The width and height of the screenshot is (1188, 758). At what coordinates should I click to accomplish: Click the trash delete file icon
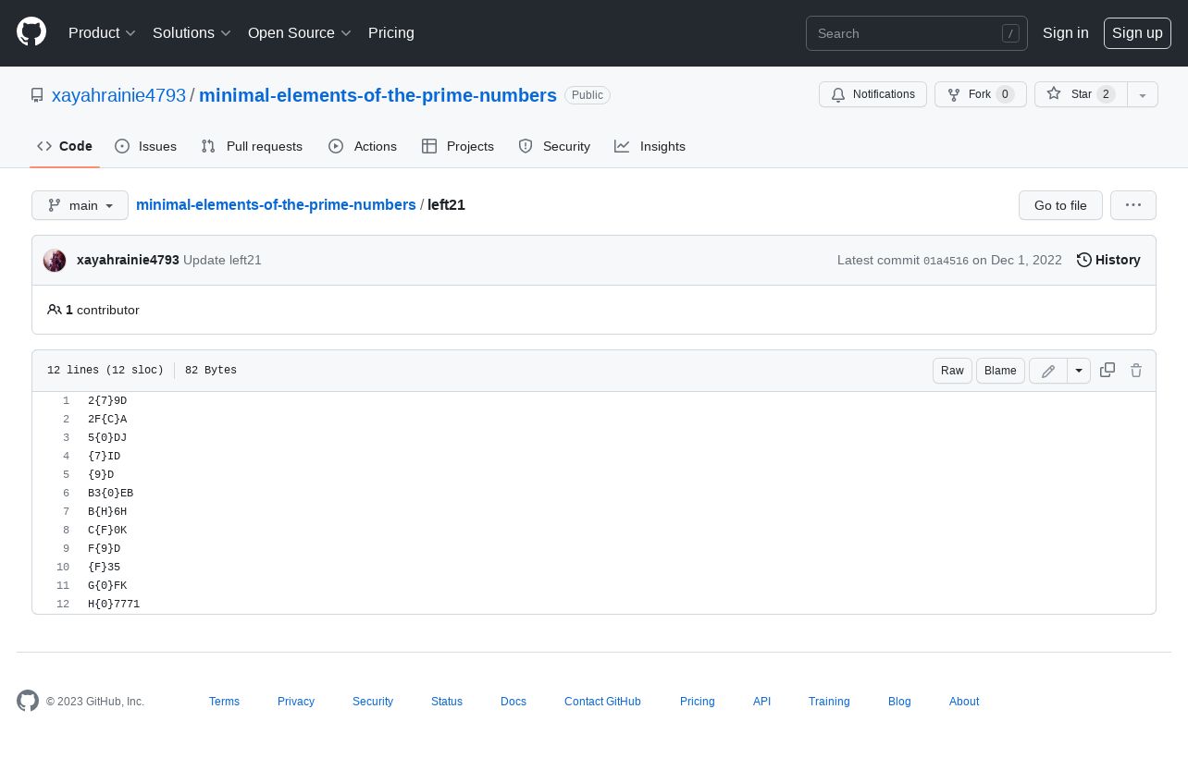click(1136, 370)
